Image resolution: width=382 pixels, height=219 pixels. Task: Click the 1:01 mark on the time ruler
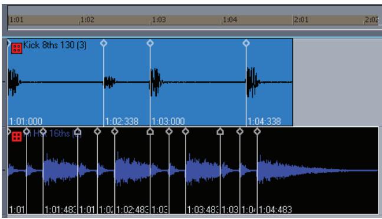click(x=16, y=19)
